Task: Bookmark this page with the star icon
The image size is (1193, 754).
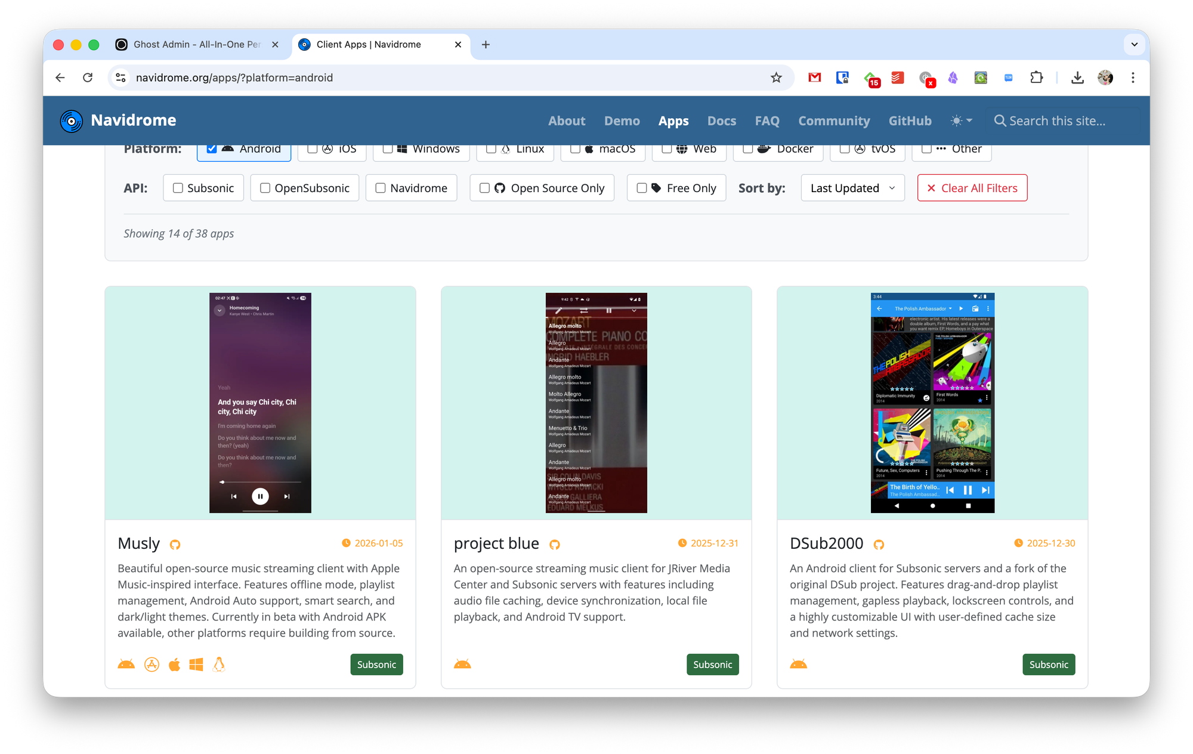Action: pyautogui.click(x=776, y=78)
